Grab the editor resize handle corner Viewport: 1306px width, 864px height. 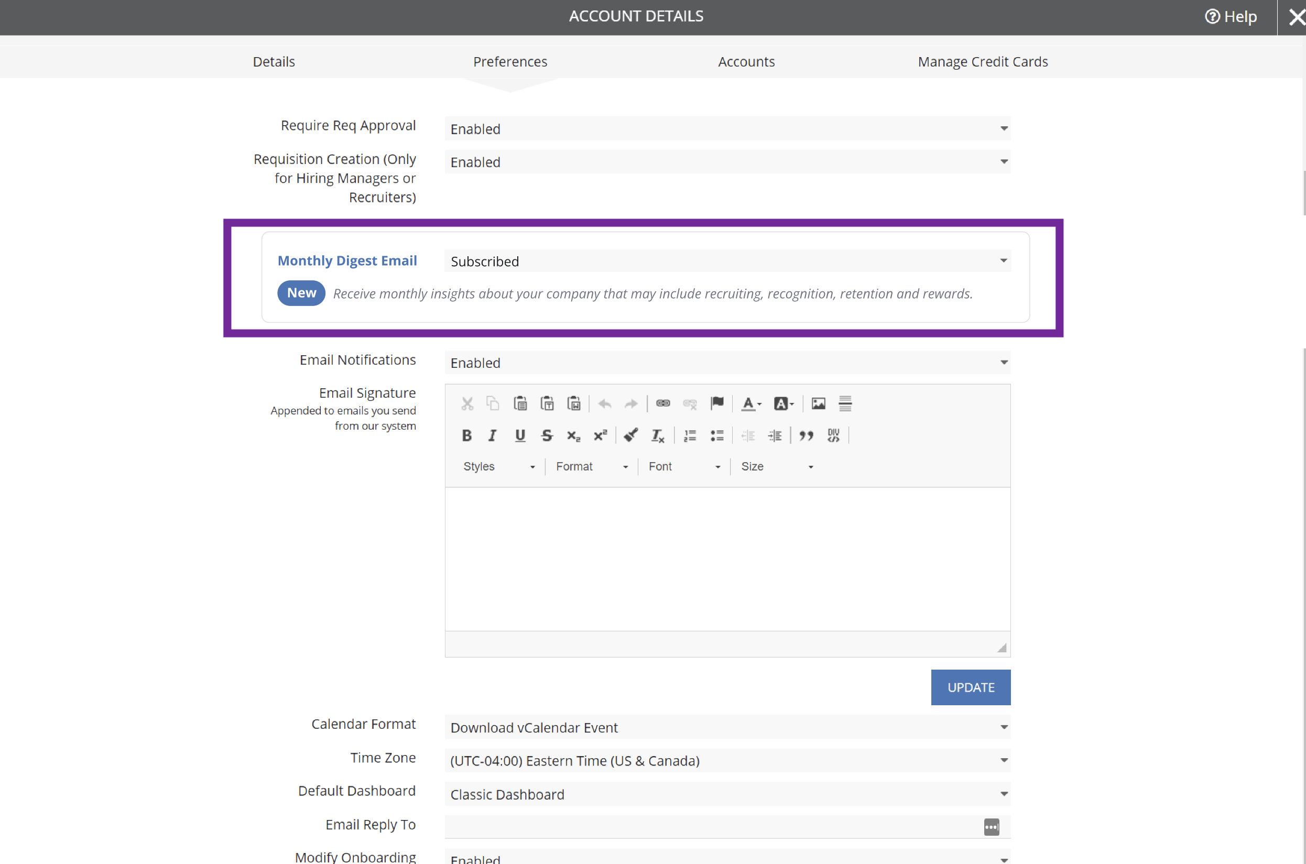coord(1003,648)
